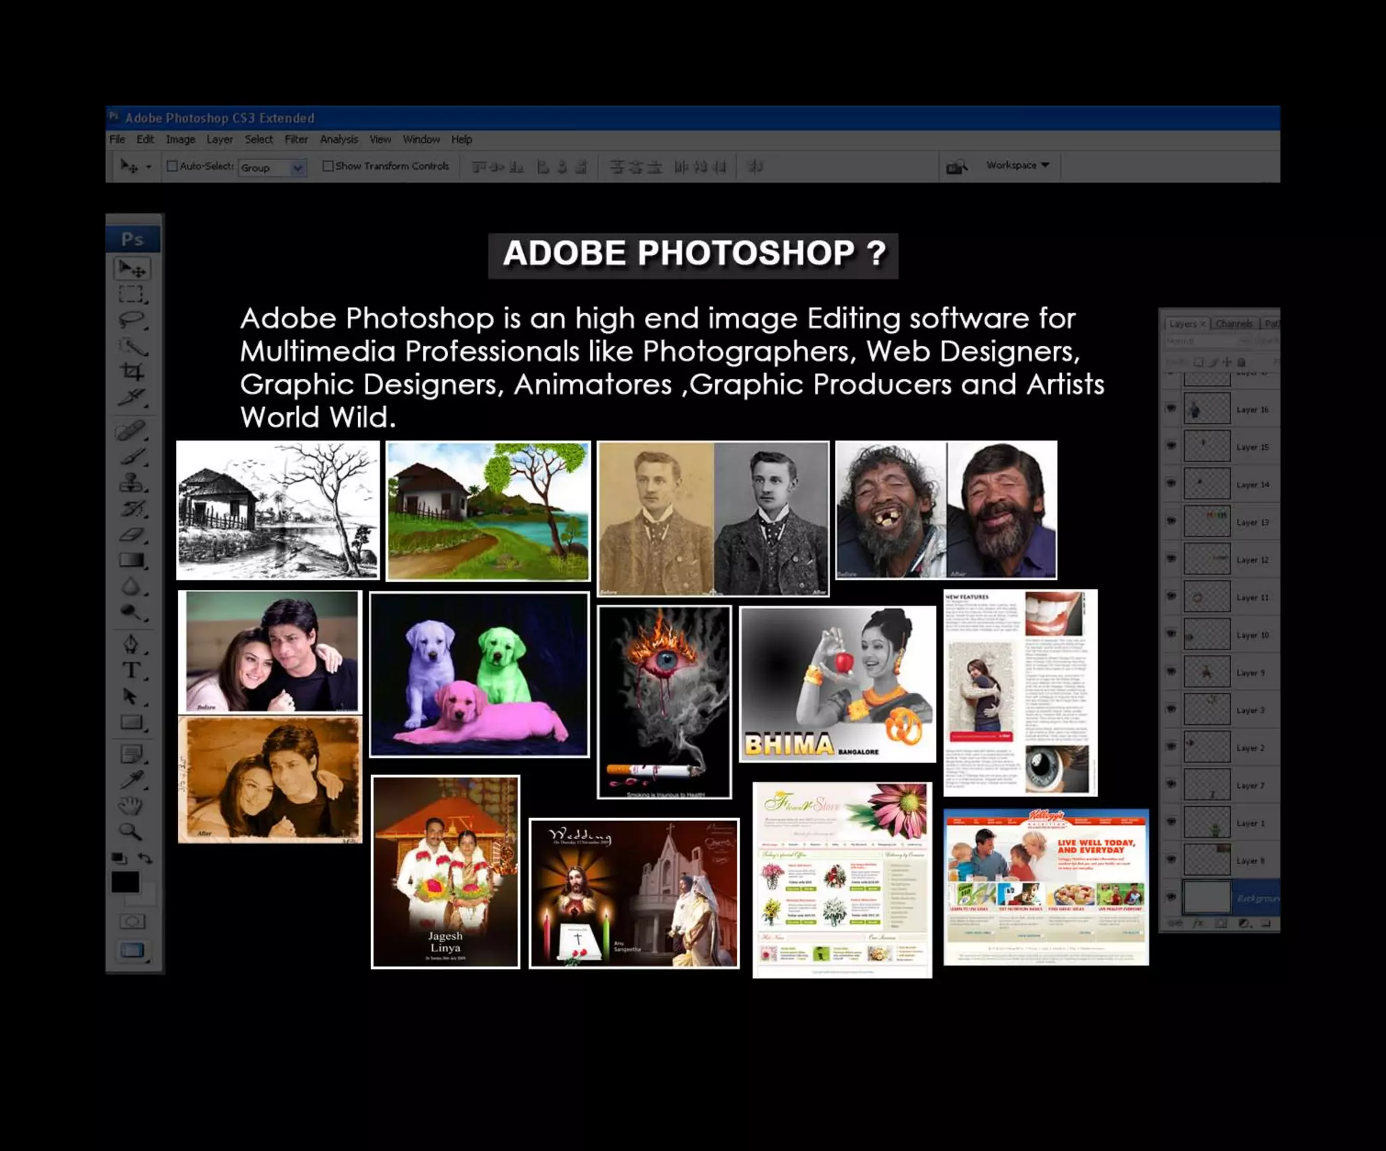The height and width of the screenshot is (1151, 1386).
Task: Toggle visibility of Layer 11
Action: pyautogui.click(x=1171, y=596)
